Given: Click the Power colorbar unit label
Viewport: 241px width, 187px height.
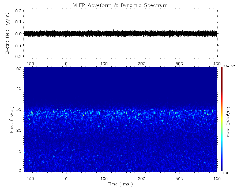Looking at the screenshot, I should 228,122.
